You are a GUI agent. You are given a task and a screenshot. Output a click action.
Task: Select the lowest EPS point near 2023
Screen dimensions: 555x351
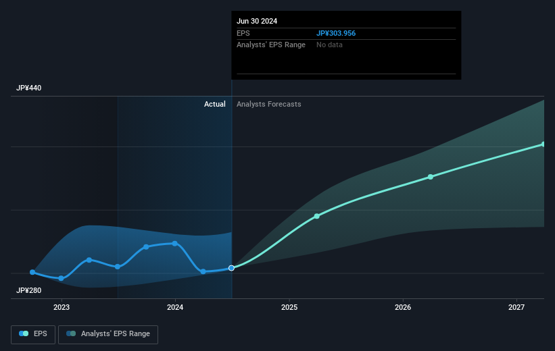61,279
